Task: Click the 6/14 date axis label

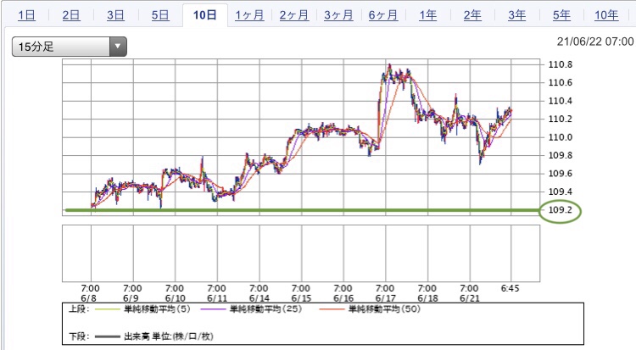Action: click(x=259, y=298)
